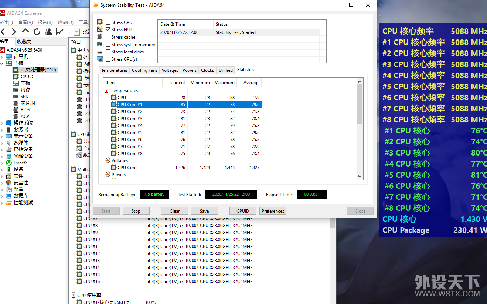Enable the Stress cache checkbox
The width and height of the screenshot is (487, 304).
pyautogui.click(x=108, y=37)
